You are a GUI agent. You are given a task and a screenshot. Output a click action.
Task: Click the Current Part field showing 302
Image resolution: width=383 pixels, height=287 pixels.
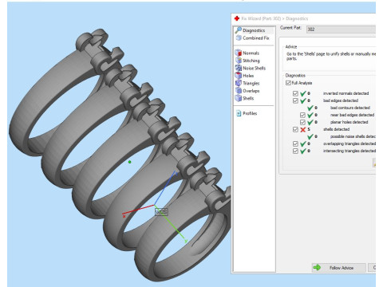(x=341, y=29)
